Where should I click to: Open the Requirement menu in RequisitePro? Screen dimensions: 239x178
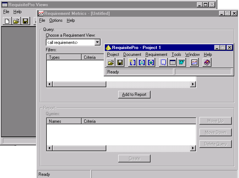tap(156, 54)
